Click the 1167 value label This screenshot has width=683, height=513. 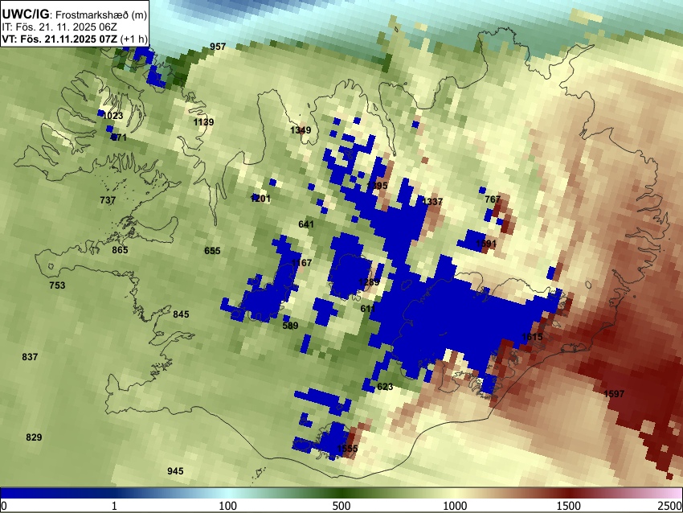[x=301, y=263]
